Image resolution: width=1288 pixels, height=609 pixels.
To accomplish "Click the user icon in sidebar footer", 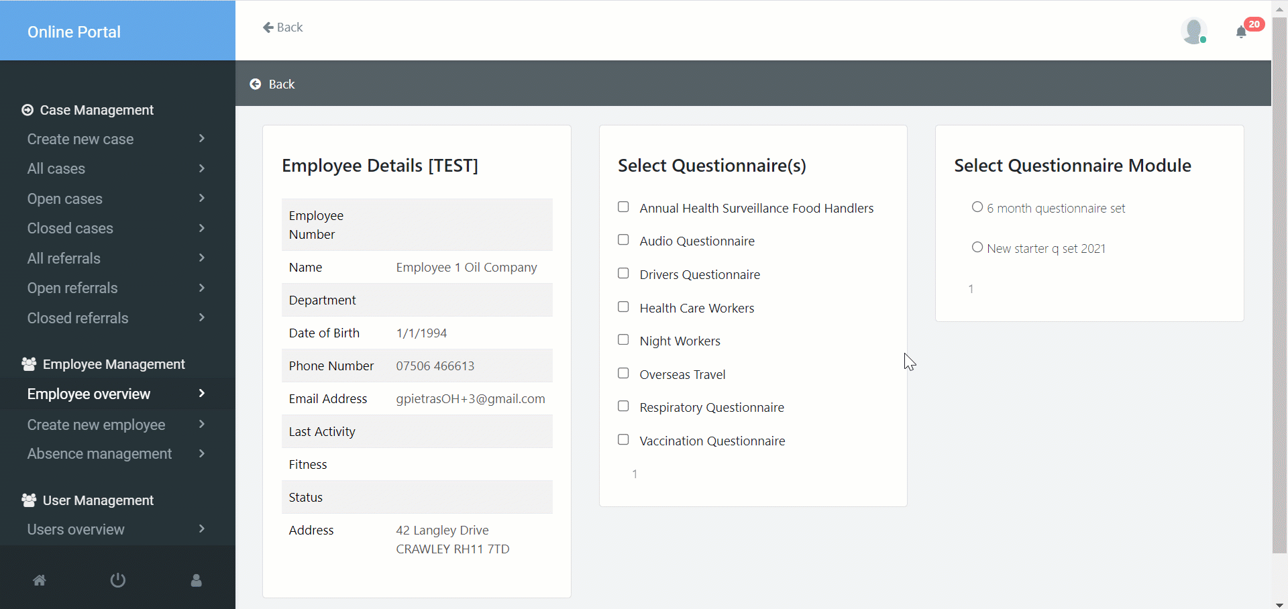I will coord(196,580).
